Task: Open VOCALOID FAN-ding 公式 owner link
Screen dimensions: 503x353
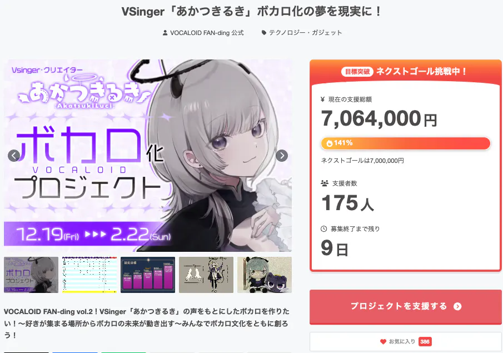Action: [207, 33]
